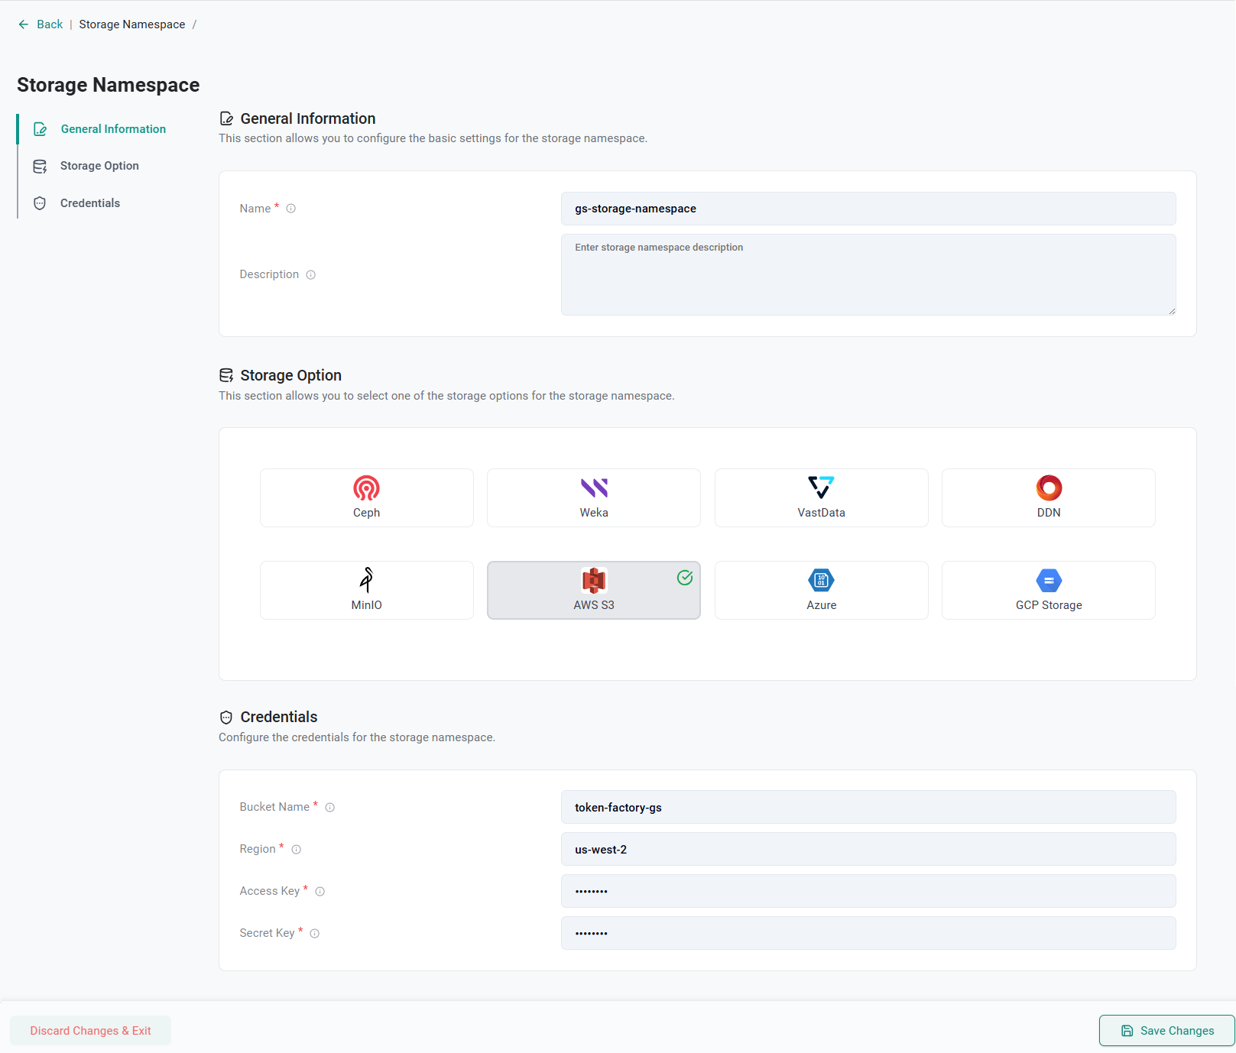The height and width of the screenshot is (1053, 1236).
Task: Select the Ceph storage option
Action: pyautogui.click(x=366, y=497)
